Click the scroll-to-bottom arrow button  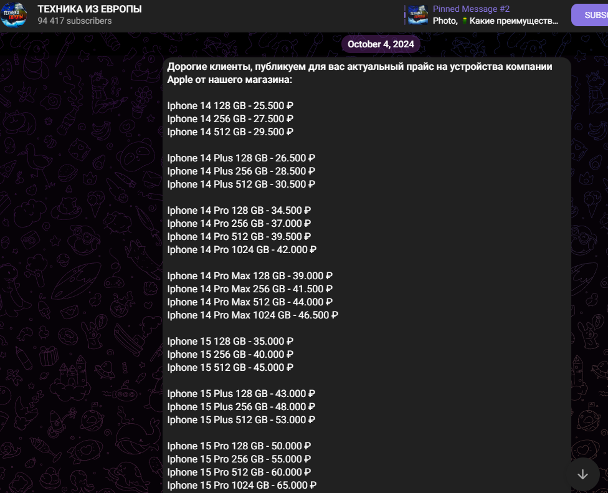tap(582, 474)
